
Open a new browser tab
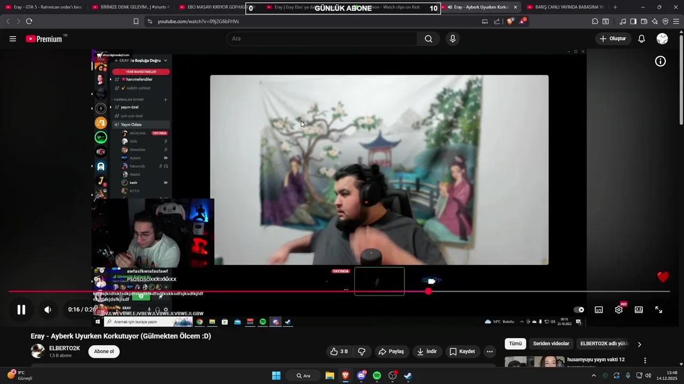click(x=615, y=7)
